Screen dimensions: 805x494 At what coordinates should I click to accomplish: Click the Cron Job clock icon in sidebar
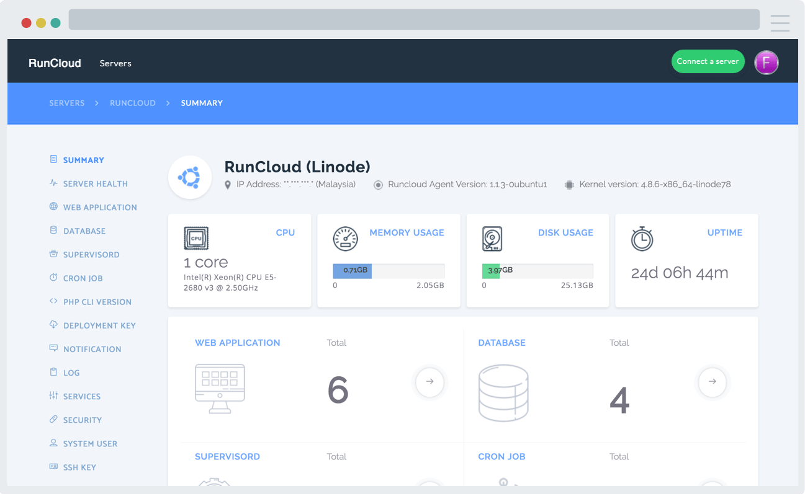pos(53,278)
